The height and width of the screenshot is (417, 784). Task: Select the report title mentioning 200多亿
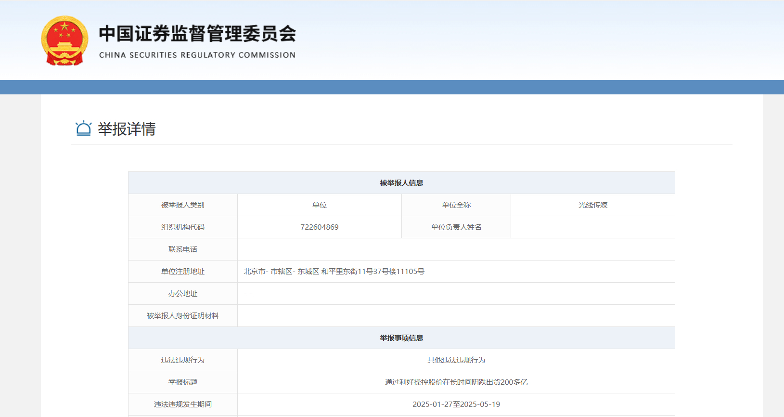click(x=456, y=382)
